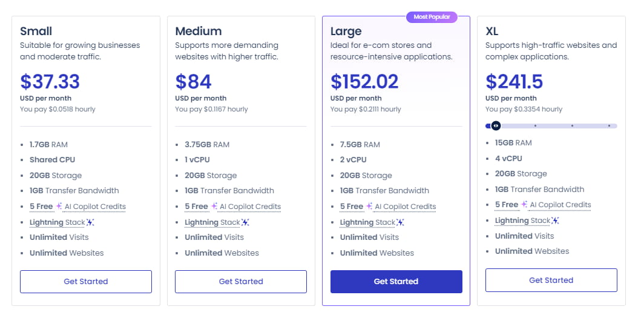Click Get Started under the Small plan
The image size is (641, 312).
tap(86, 282)
